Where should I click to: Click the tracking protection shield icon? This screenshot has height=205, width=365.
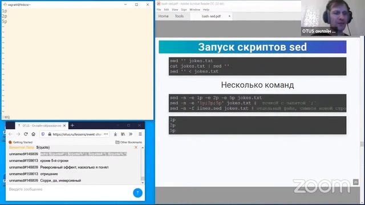point(43,134)
